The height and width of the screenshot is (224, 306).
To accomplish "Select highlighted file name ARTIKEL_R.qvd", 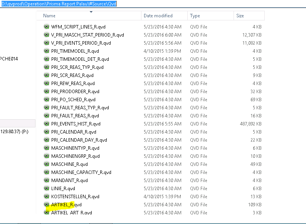I will click(x=66, y=205).
